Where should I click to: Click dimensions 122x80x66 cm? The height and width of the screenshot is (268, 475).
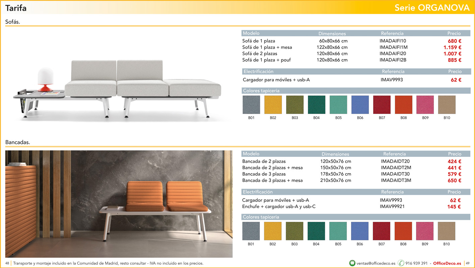coord(332,47)
